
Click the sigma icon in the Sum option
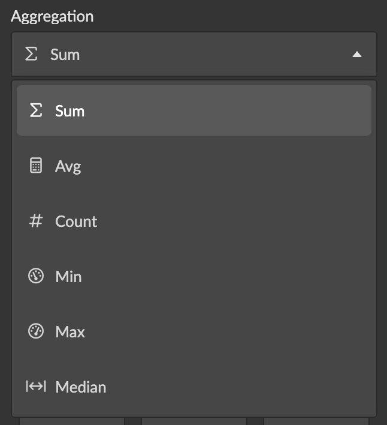point(36,110)
